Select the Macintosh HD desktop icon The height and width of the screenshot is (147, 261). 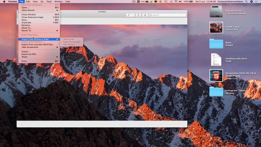coord(216,11)
